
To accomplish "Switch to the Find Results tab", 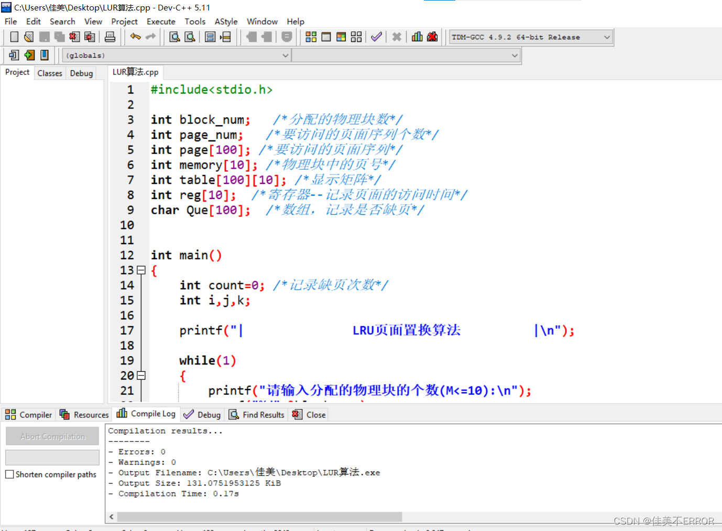I will [x=257, y=415].
